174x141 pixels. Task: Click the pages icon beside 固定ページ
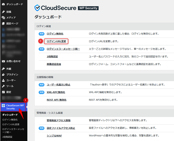point(3,23)
